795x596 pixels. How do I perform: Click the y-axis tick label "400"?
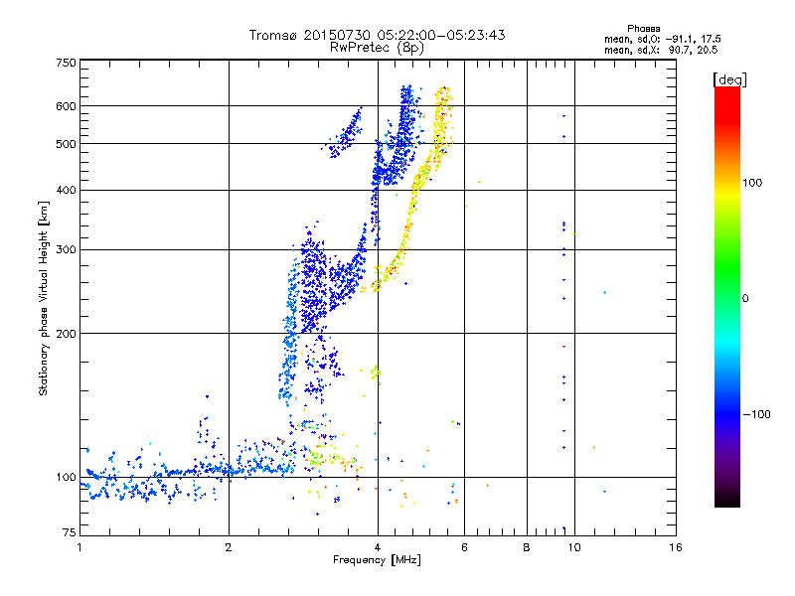point(66,191)
